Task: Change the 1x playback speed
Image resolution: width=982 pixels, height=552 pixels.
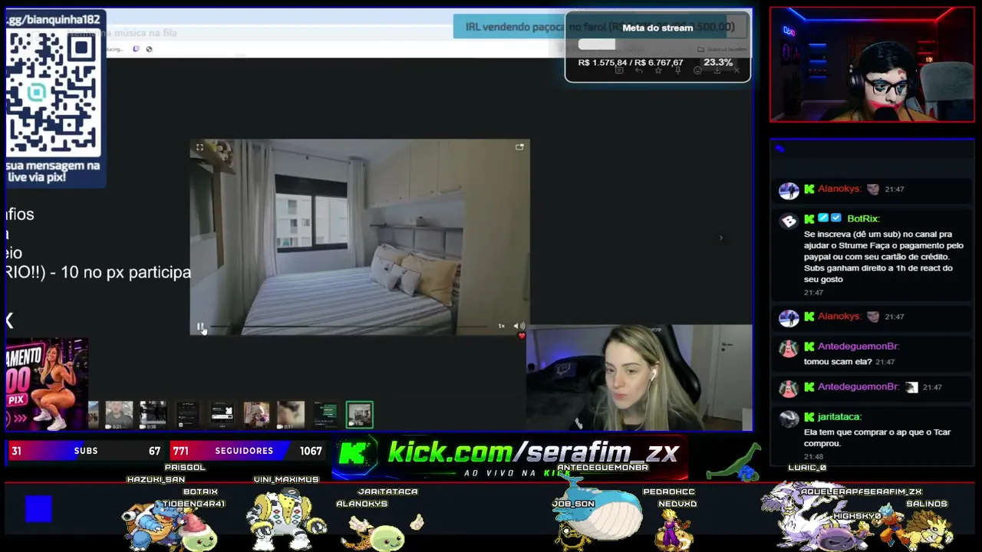Action: pyautogui.click(x=501, y=326)
